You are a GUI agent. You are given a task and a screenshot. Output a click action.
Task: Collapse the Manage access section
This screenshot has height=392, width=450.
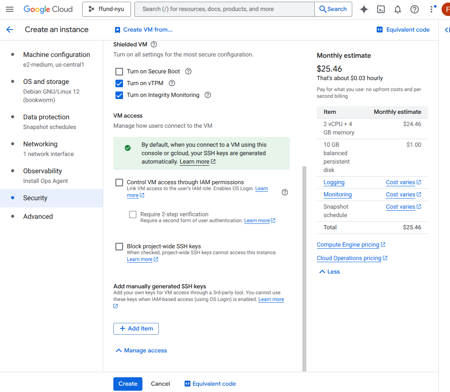click(141, 350)
